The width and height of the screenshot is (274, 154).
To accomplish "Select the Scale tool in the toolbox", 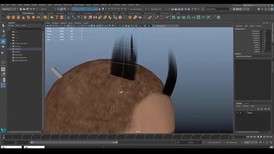I will tap(3, 53).
